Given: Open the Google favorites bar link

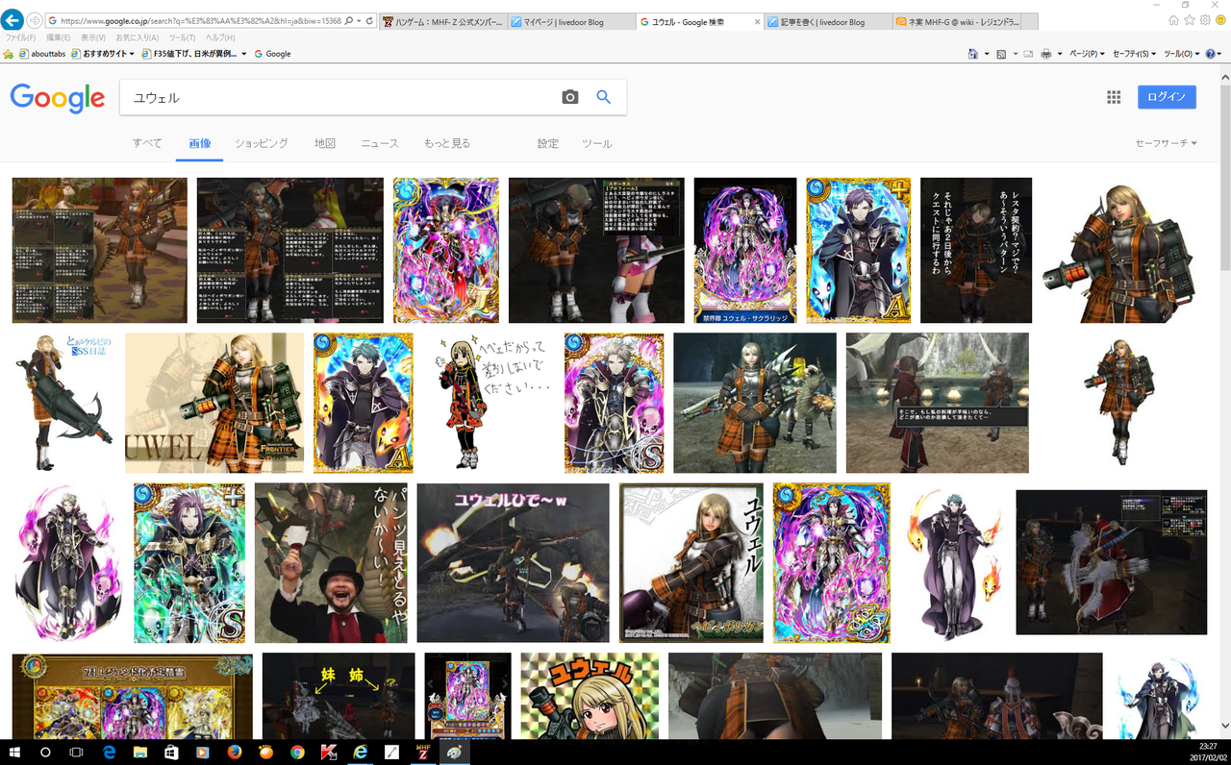Looking at the screenshot, I should pyautogui.click(x=272, y=54).
